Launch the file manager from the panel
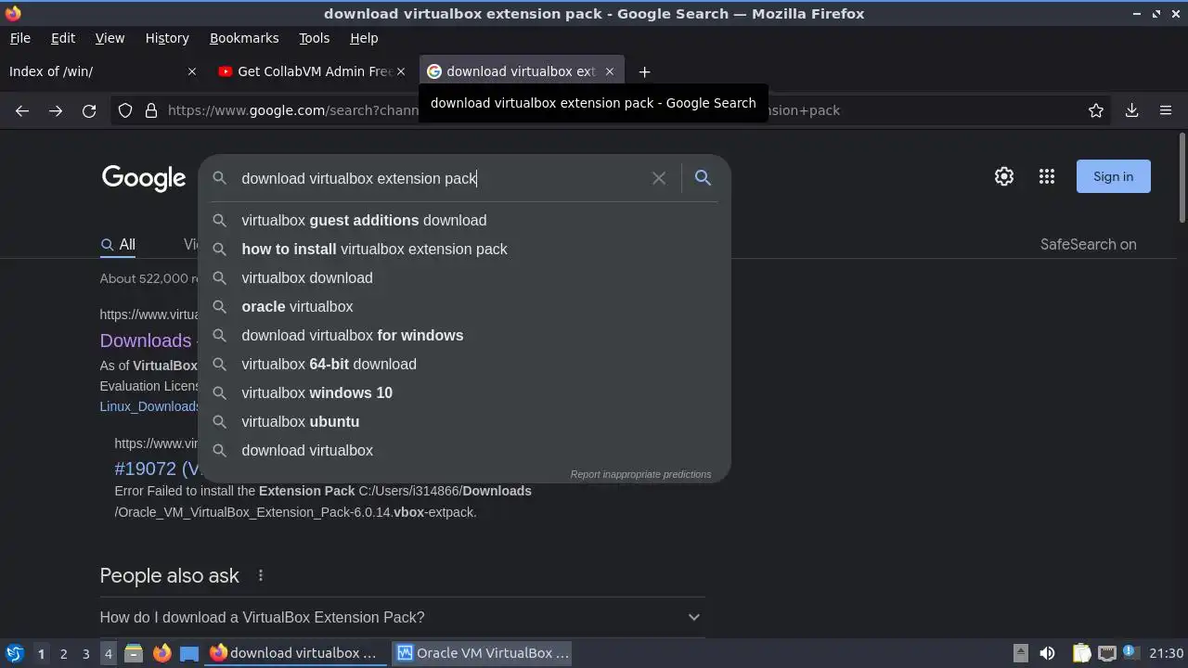 click(x=134, y=653)
